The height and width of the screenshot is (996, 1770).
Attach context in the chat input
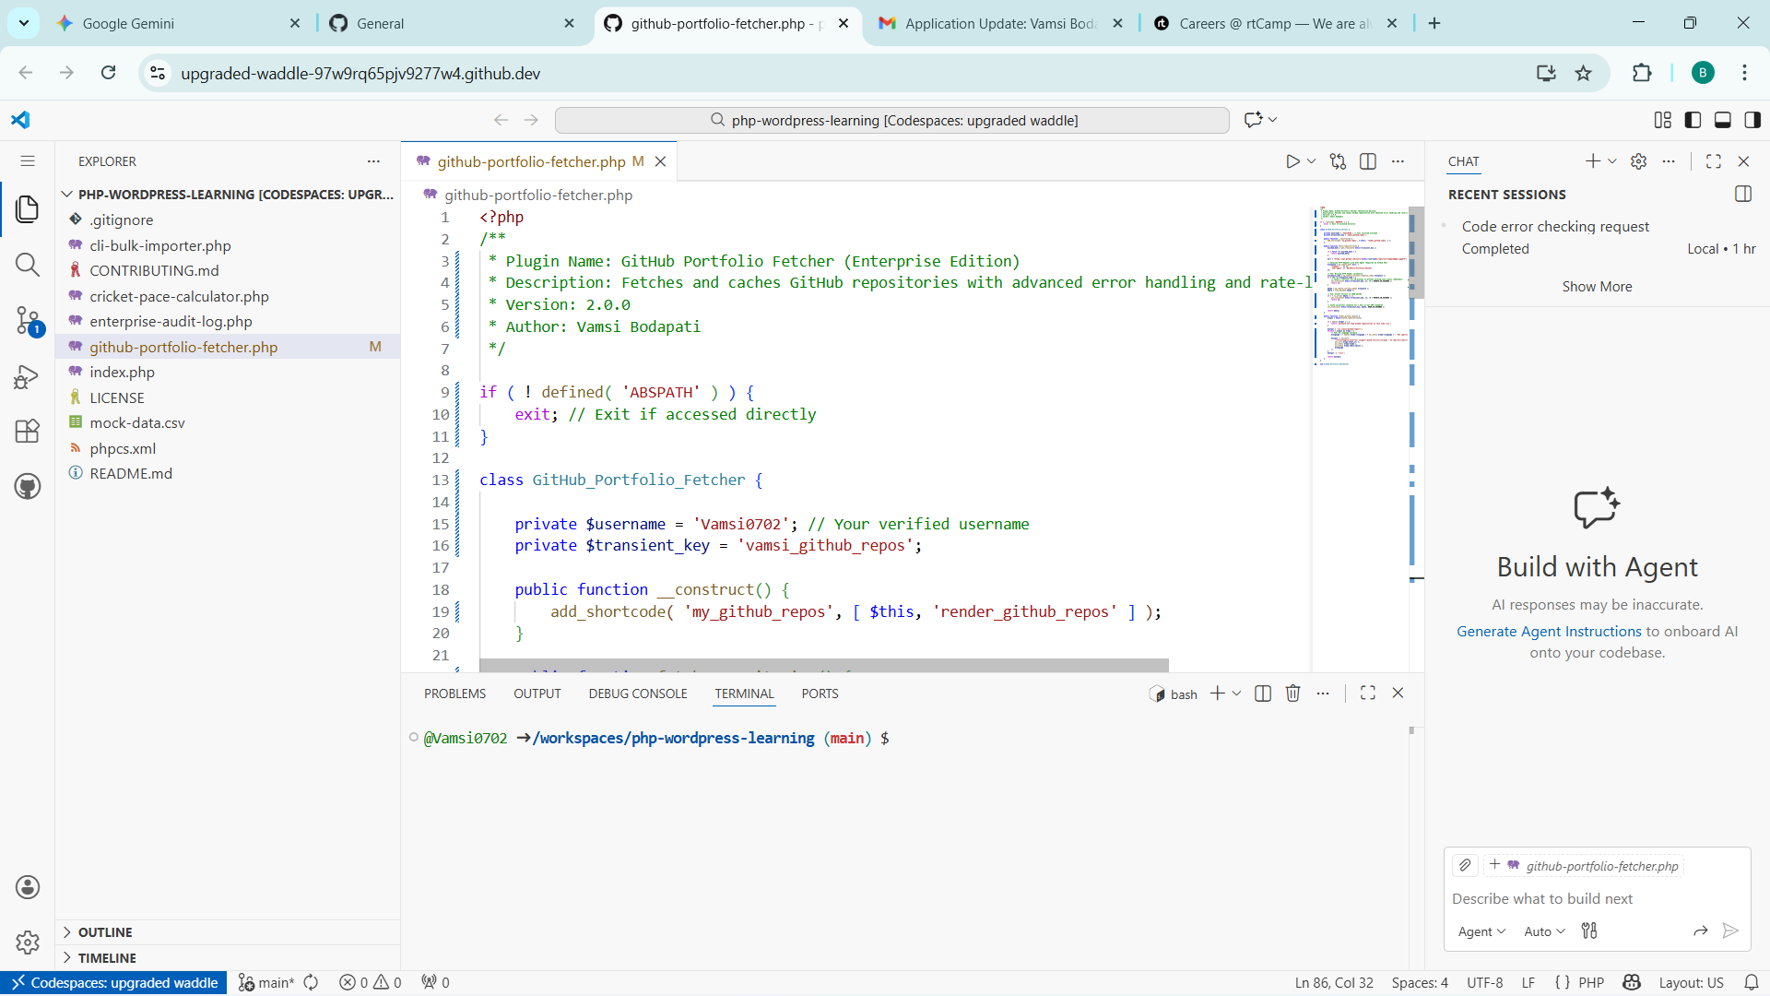[1465, 865]
